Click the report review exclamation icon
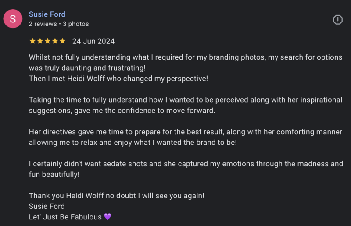351x226 pixels. point(337,20)
